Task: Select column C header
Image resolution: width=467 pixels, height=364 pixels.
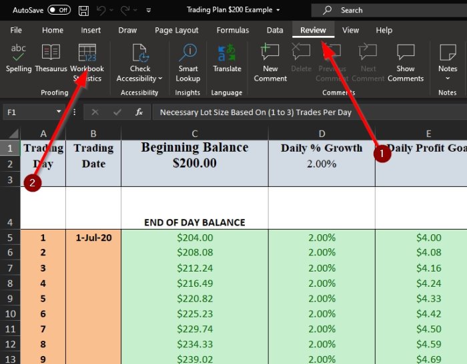Action: [x=195, y=134]
